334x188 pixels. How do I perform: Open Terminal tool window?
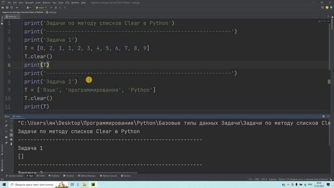tap(68, 176)
